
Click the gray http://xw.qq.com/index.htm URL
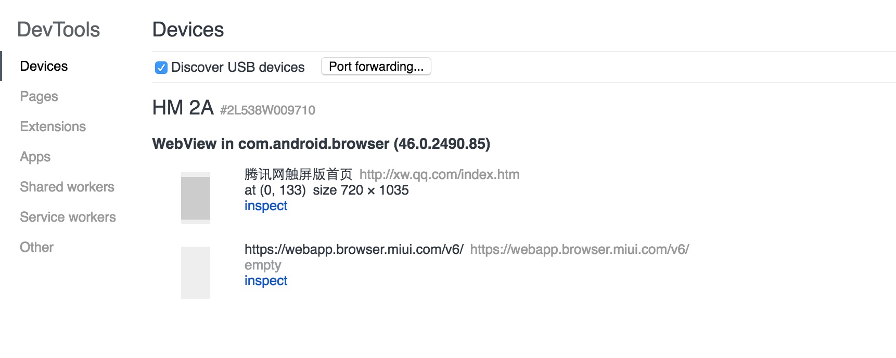439,174
